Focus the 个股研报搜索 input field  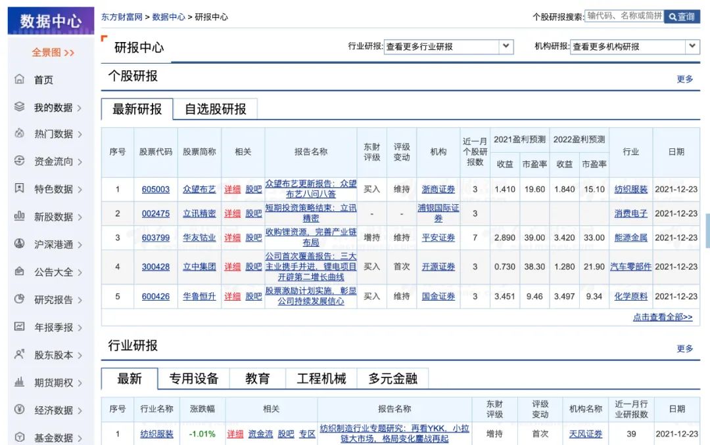(x=625, y=16)
